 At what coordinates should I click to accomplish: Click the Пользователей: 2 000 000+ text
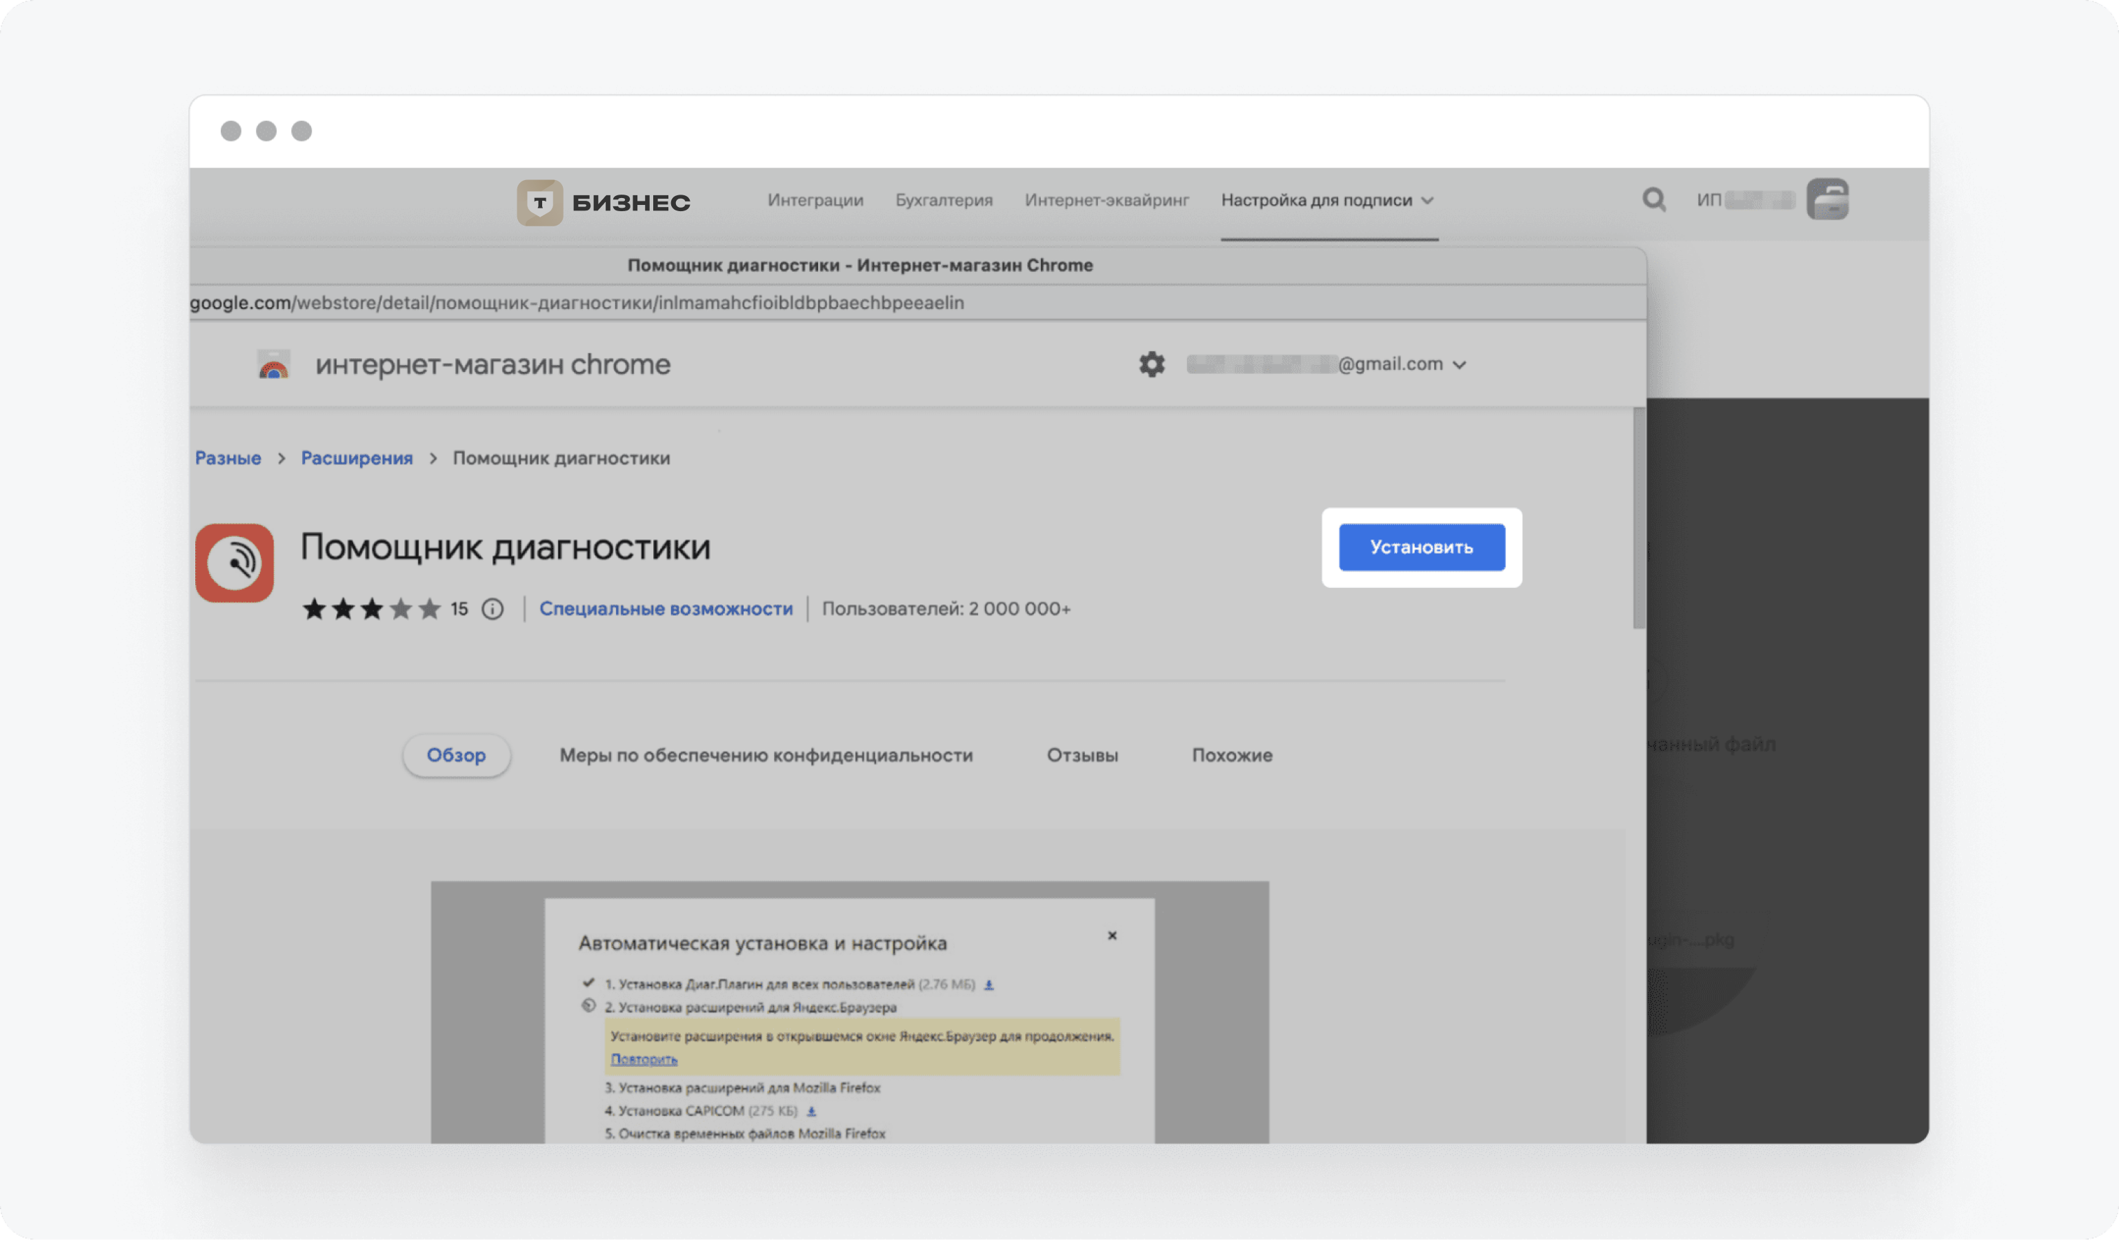[x=946, y=609]
